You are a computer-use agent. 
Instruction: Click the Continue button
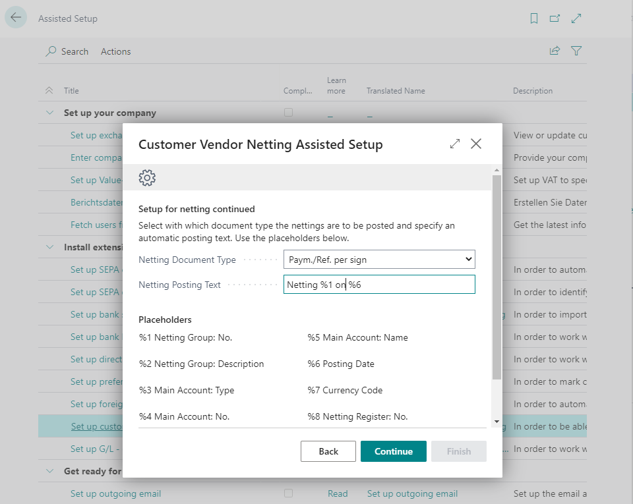tap(393, 451)
